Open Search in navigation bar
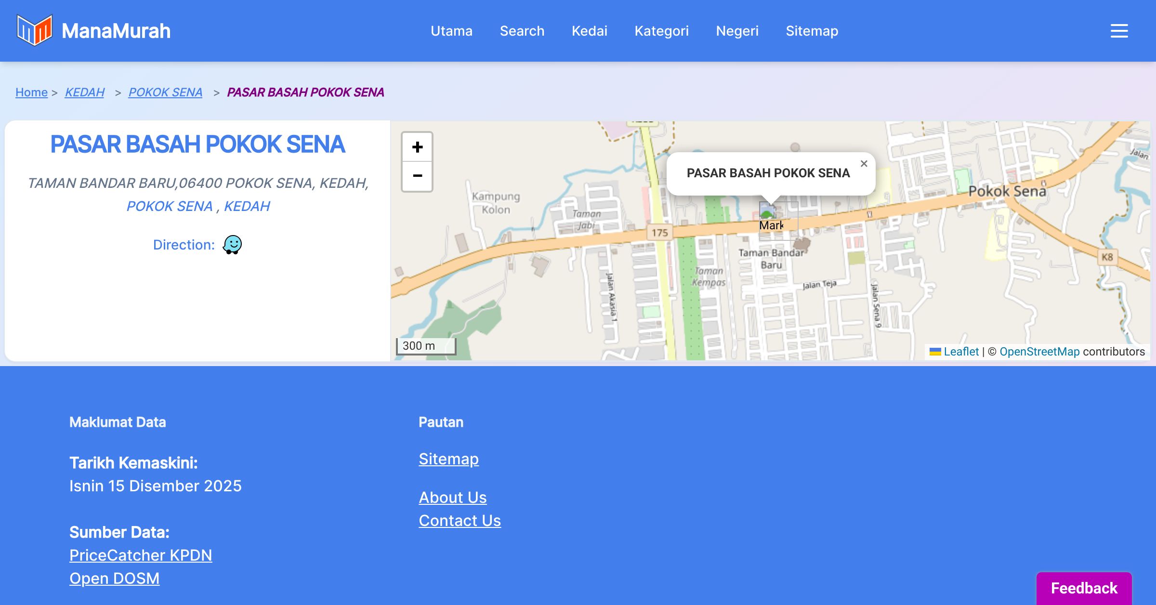 point(522,31)
